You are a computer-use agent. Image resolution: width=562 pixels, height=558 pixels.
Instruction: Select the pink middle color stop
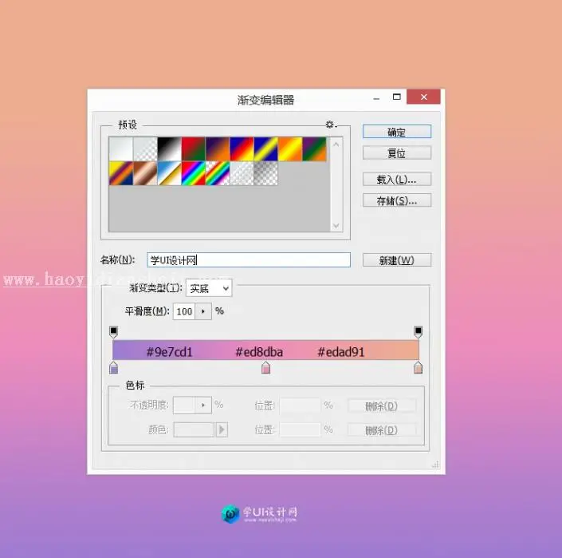(265, 367)
